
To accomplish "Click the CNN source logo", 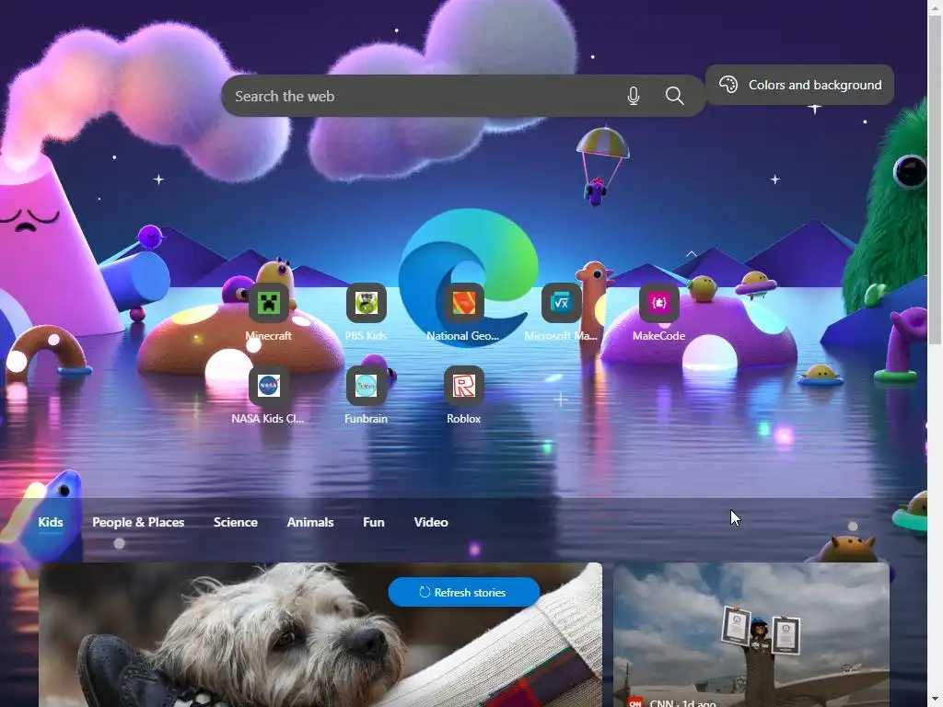I will point(635,702).
